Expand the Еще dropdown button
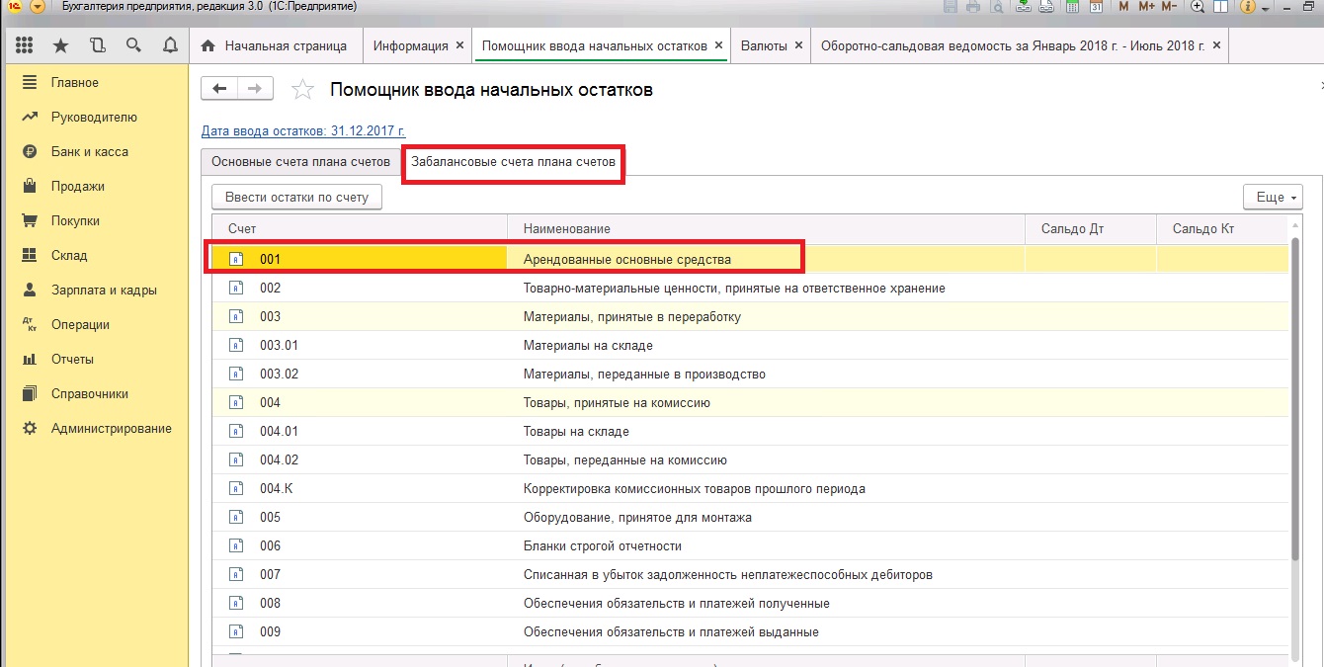1324x667 pixels. coord(1274,197)
